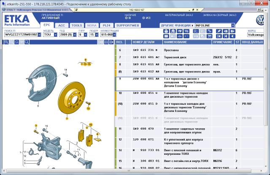
Task: Click ЗАЯВКА НА СБОРНЫЙ ЗАКАЗ in header
Action: 219,15
